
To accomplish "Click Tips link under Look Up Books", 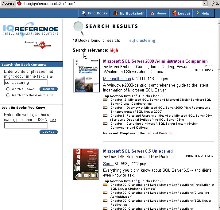I will pos(53,120).
